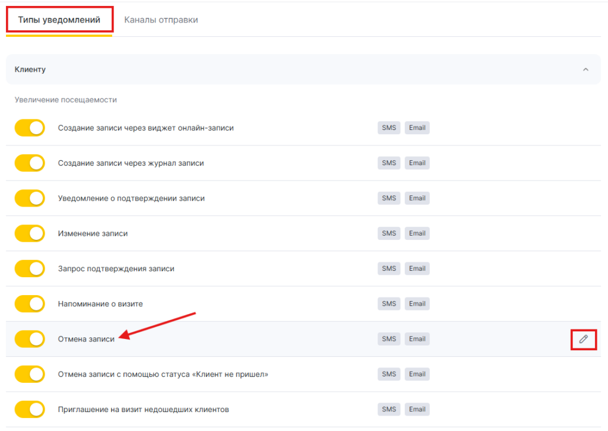Open the Отмена записи notification row label
Image resolution: width=608 pixels, height=431 pixels.
pos(86,339)
